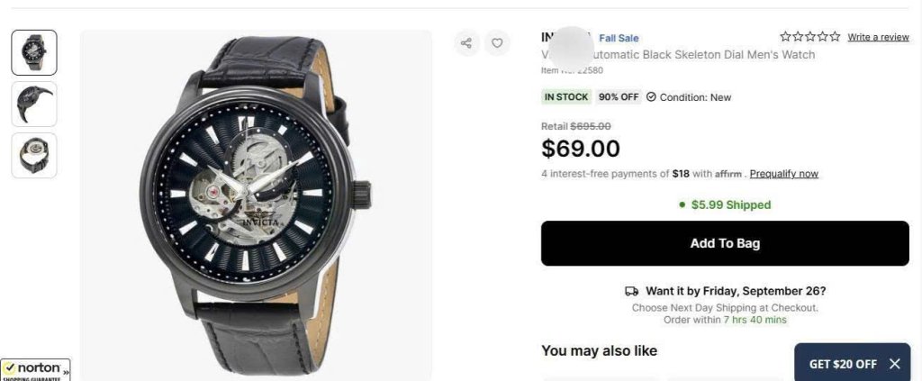Click the empty star rating row
Image resolution: width=922 pixels, height=381 pixels.
click(810, 37)
